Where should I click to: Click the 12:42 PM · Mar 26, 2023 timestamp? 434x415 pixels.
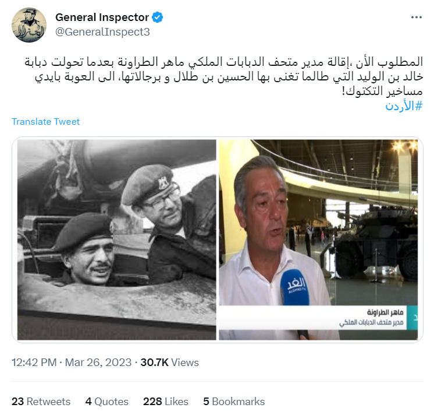[72, 363]
